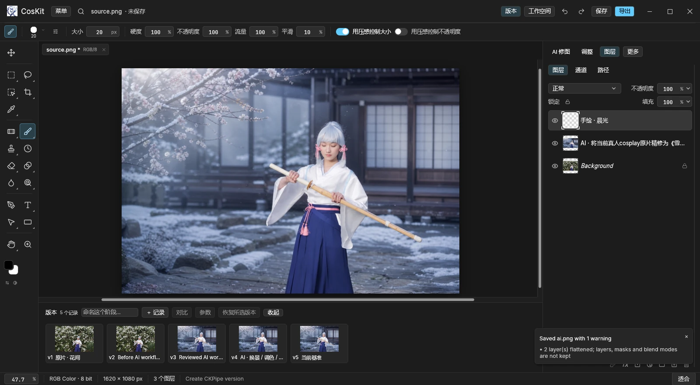Click the 导出 export button
Screen dimensions: 700x385
[x=624, y=11]
